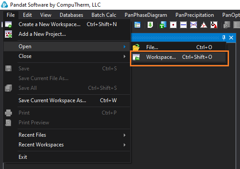Image resolution: width=240 pixels, height=169 pixels.
Task: Open the Recent Files submenu
Action: (67, 135)
